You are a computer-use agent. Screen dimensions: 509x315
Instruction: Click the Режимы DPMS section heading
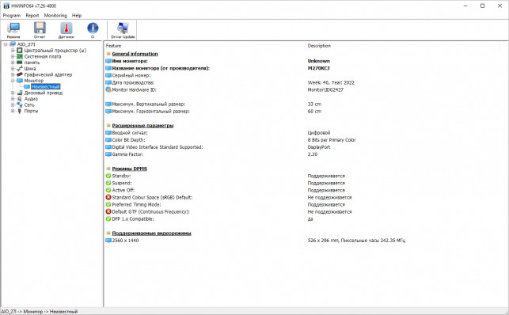[129, 169]
